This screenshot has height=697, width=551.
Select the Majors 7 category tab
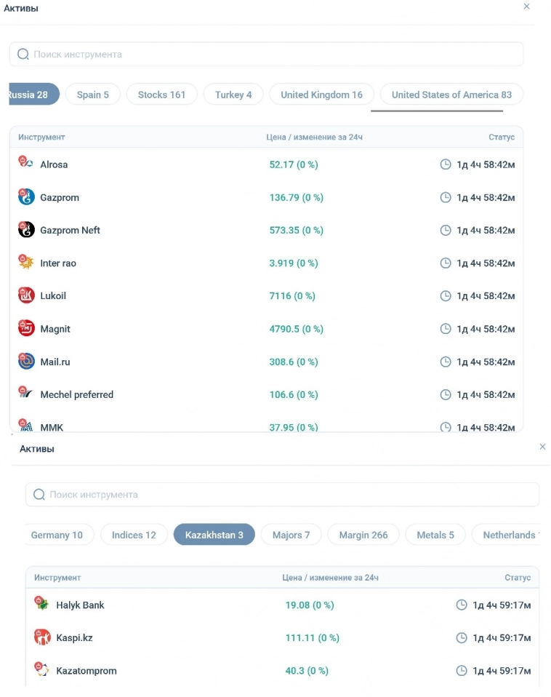point(291,535)
